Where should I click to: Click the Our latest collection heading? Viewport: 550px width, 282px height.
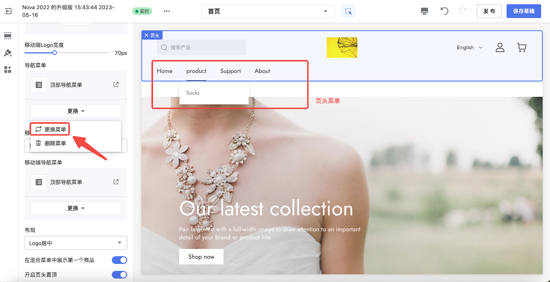266,209
